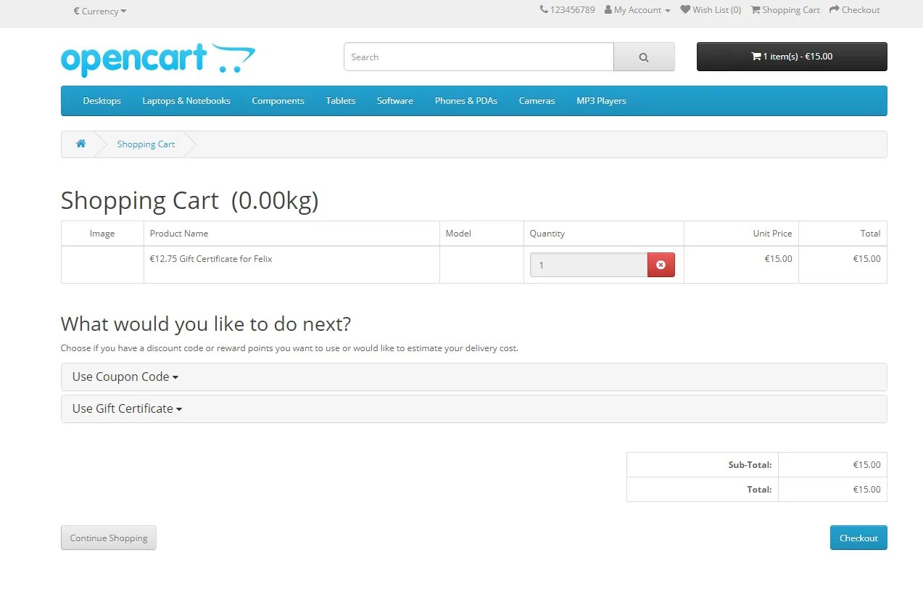Image resolution: width=923 pixels, height=592 pixels.
Task: Click the magnifier search button
Action: coord(644,57)
